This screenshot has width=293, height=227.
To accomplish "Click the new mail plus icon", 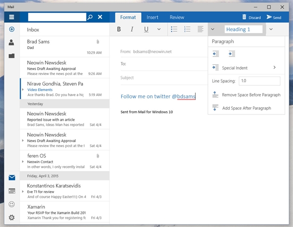I will [x=11, y=29].
